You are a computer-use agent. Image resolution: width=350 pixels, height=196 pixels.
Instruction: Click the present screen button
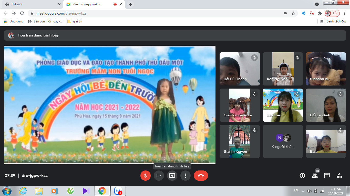point(172,176)
